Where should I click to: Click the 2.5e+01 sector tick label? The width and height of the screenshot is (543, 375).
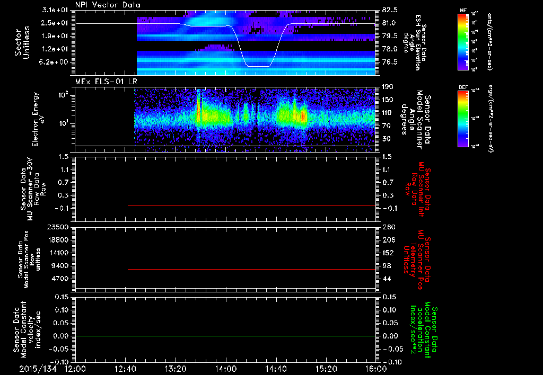click(x=55, y=23)
